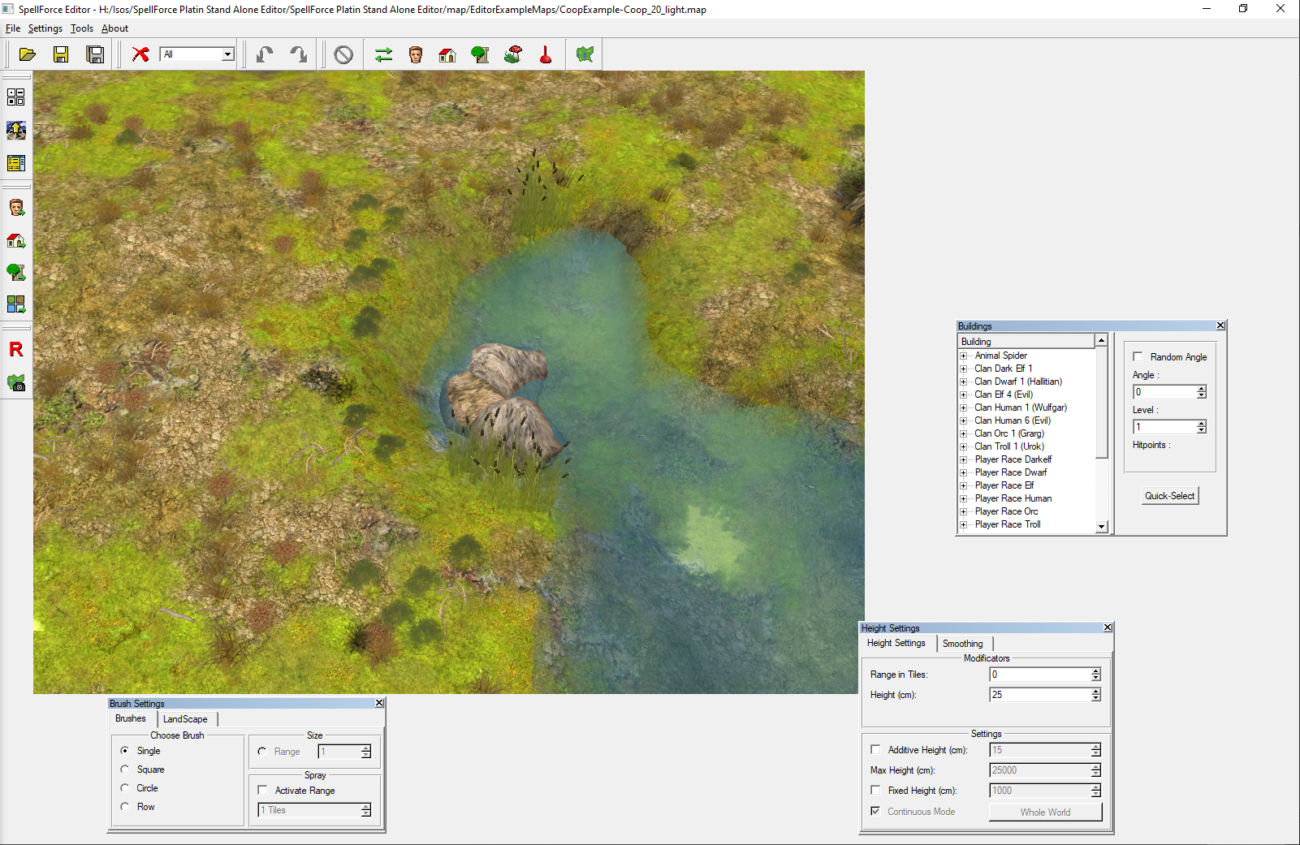The width and height of the screenshot is (1300, 845).
Task: Select the tree and column object tool in toolbar
Action: [x=480, y=54]
